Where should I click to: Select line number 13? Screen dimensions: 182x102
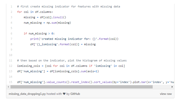click(x=11, y=71)
